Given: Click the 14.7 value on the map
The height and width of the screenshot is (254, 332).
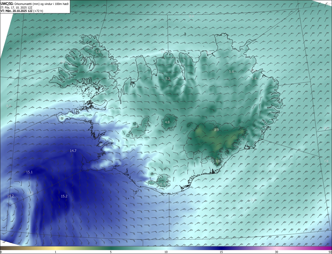Looking at the screenshot, I should pos(73,151).
